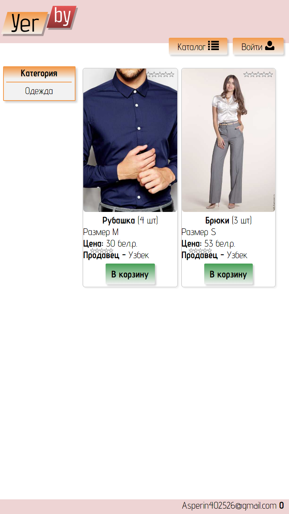Select the Одежда category

[39, 91]
